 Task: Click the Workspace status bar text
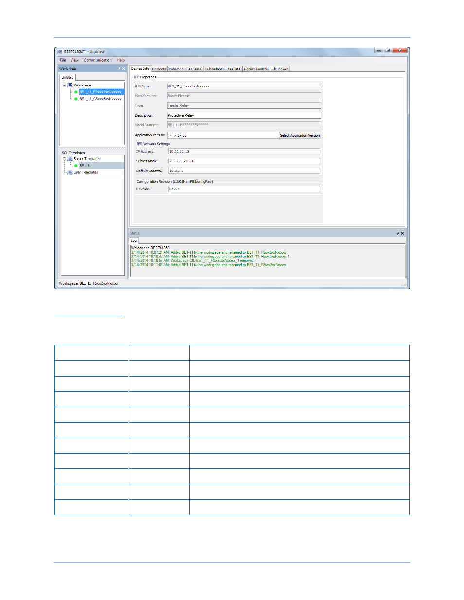[x=89, y=283]
